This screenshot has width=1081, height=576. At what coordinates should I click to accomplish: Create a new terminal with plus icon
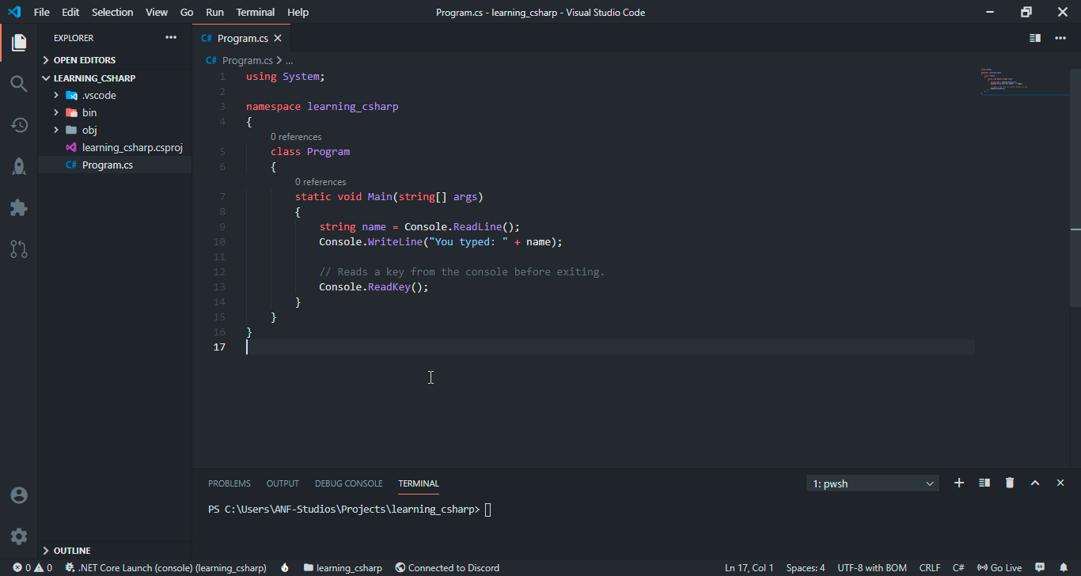pos(958,483)
